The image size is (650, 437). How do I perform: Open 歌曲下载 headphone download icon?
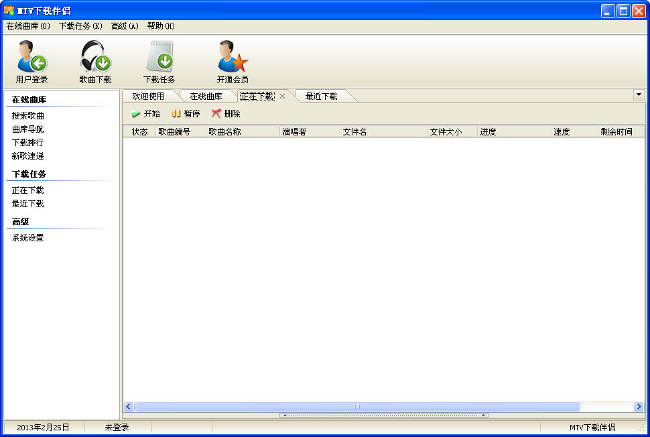pos(95,57)
